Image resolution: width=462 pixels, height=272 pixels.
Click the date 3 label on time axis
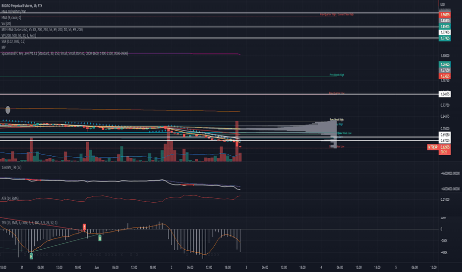246,267
